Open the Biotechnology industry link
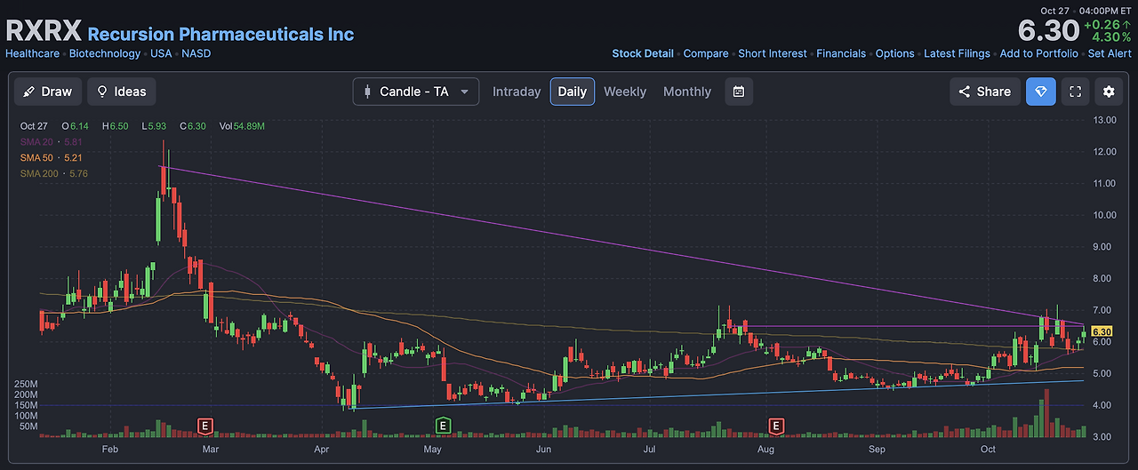 (105, 53)
